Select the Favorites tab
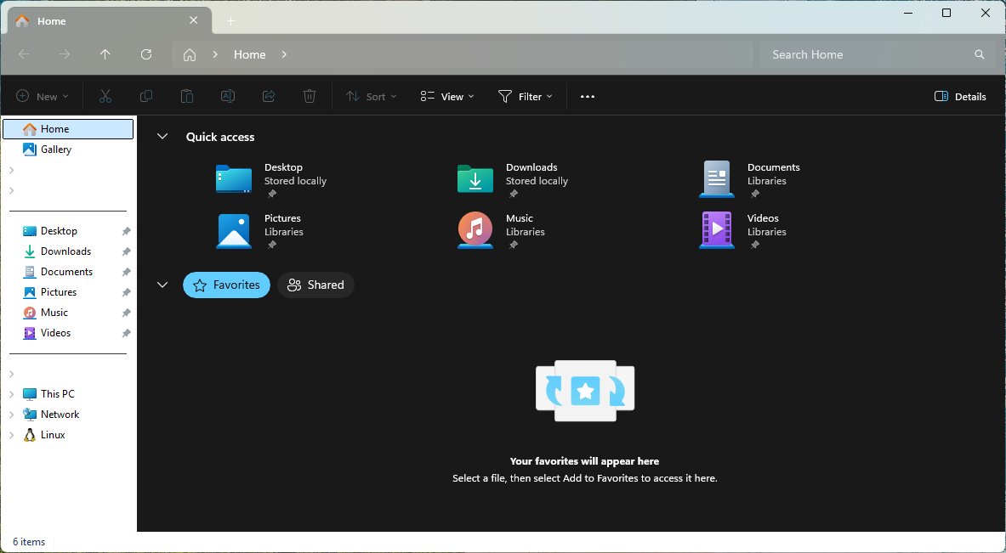1006x553 pixels. coord(226,285)
